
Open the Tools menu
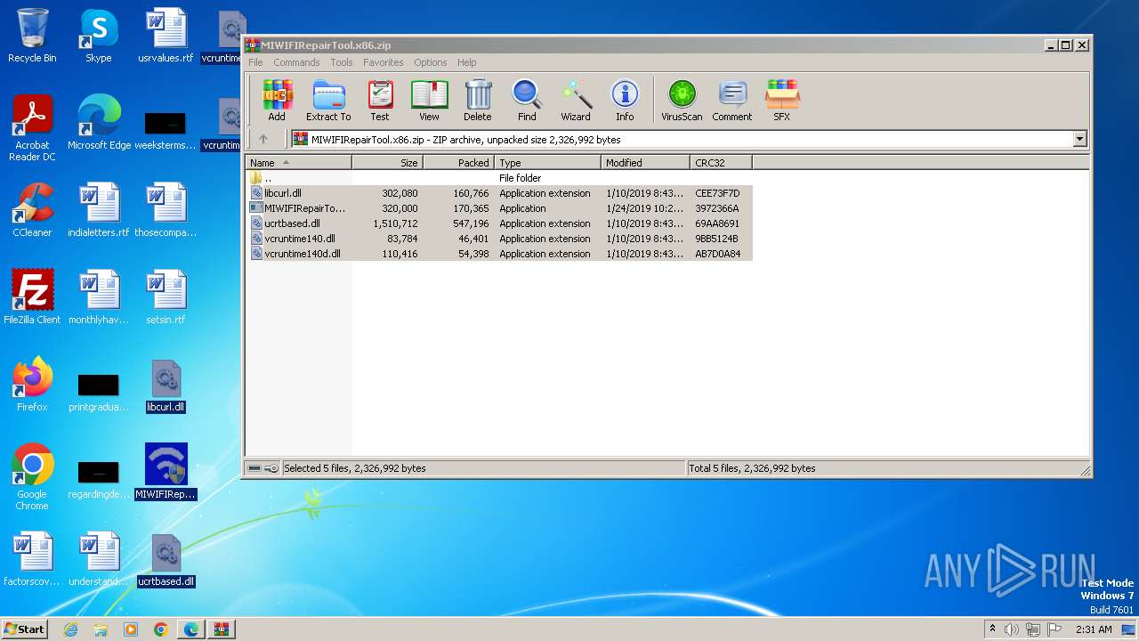click(342, 62)
